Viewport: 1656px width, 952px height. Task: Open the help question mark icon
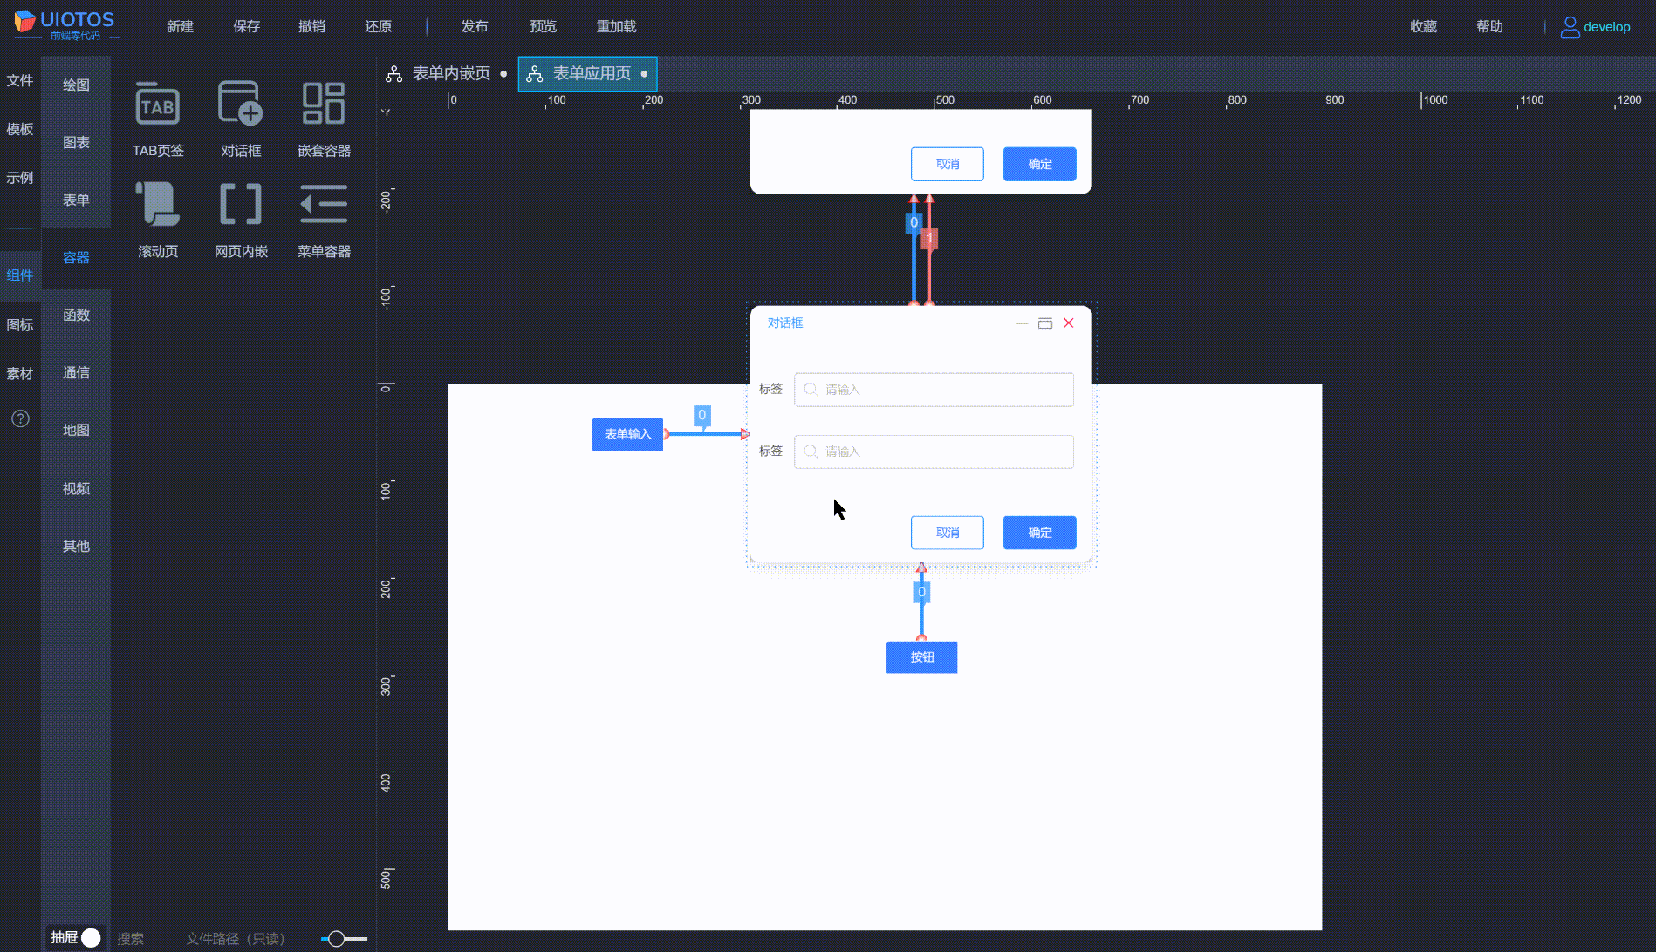pos(20,418)
